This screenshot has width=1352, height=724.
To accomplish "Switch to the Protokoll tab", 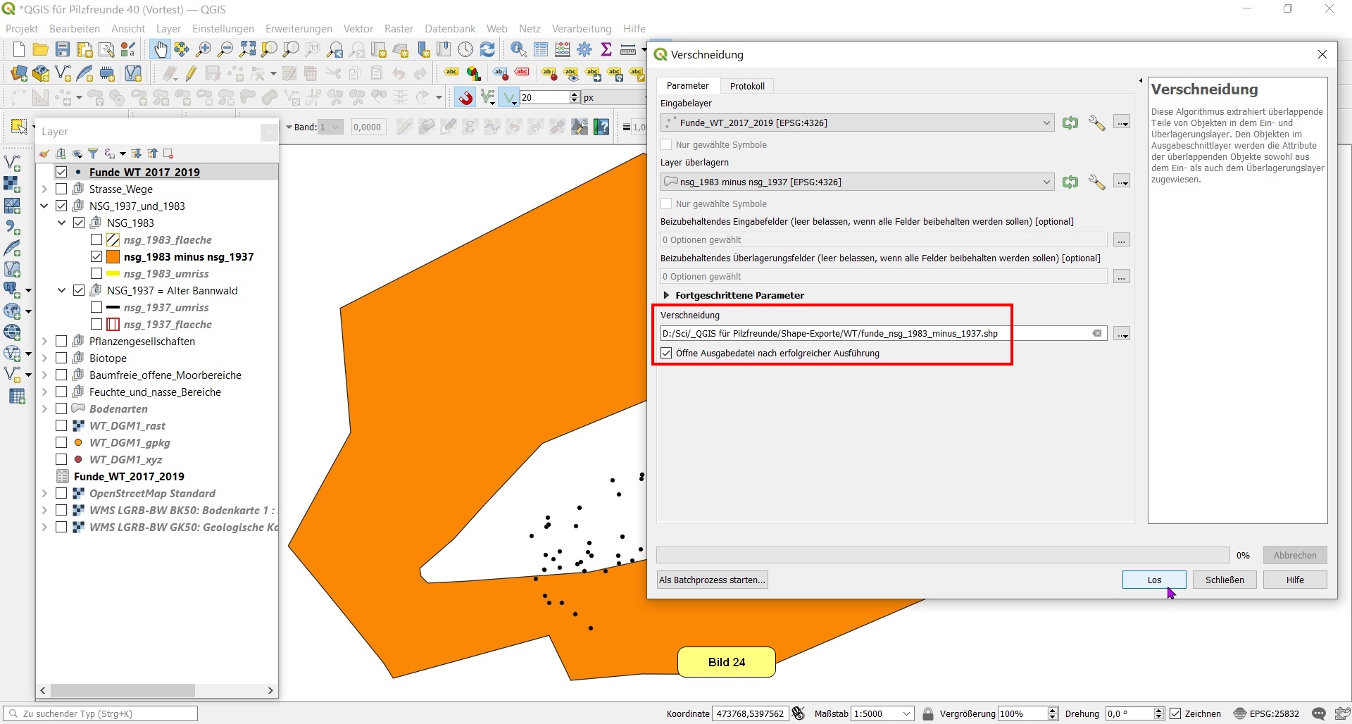I will click(746, 86).
